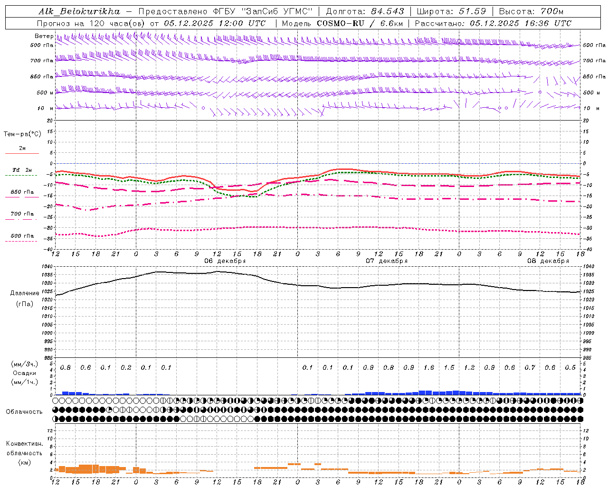This screenshot has height=486, width=608.
Task: Click the date label 07 декабря
Action: point(387,261)
